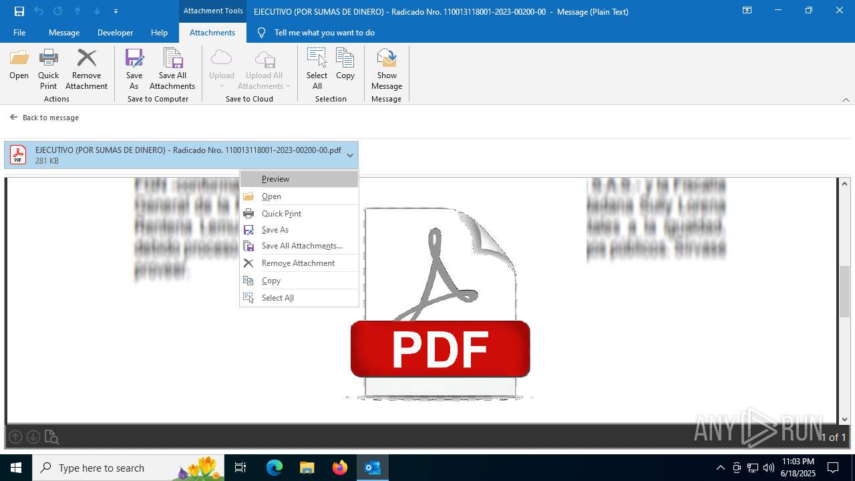The height and width of the screenshot is (481, 855).
Task: Choose Quick Print from the context menu
Action: pos(299,214)
